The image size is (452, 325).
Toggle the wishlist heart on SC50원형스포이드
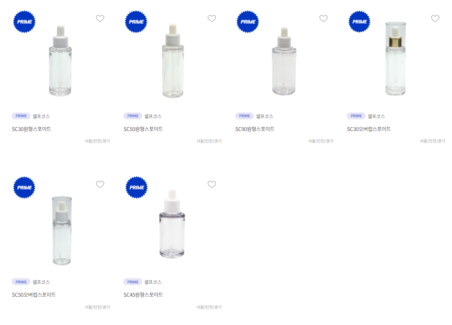point(212,18)
